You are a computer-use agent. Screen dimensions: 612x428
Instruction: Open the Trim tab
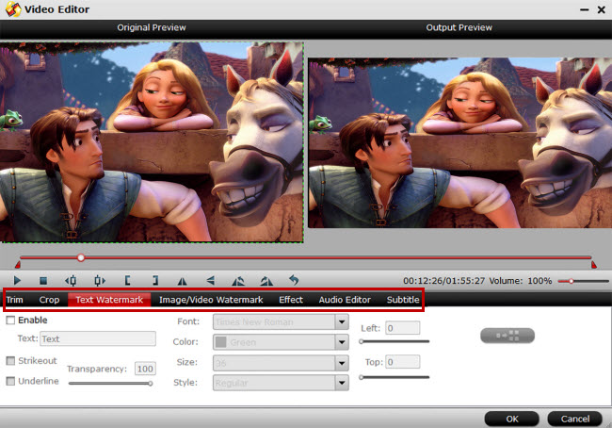point(14,300)
